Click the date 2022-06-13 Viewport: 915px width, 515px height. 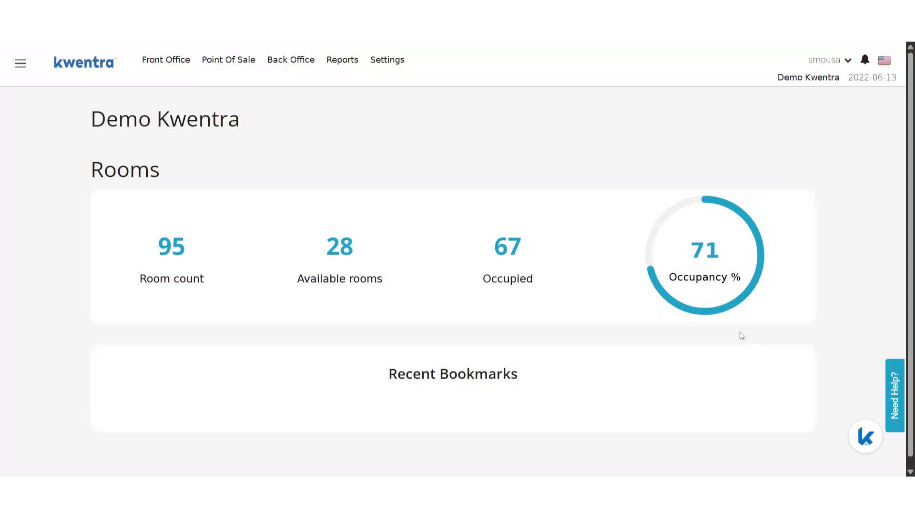click(872, 77)
